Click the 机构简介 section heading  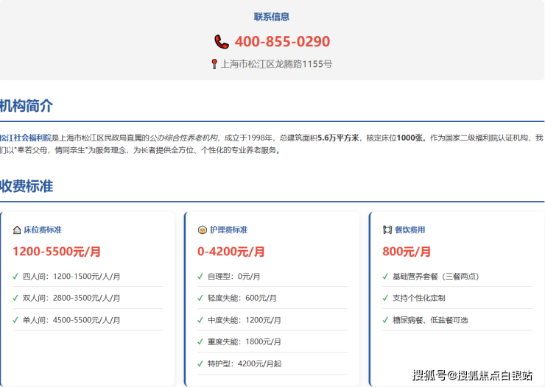coord(27,106)
